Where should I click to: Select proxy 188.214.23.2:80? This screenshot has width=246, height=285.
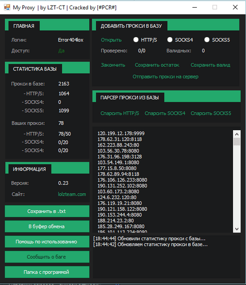coord(116,220)
